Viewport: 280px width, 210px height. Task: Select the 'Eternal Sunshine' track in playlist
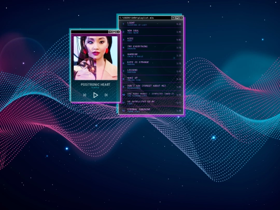pos(151,110)
